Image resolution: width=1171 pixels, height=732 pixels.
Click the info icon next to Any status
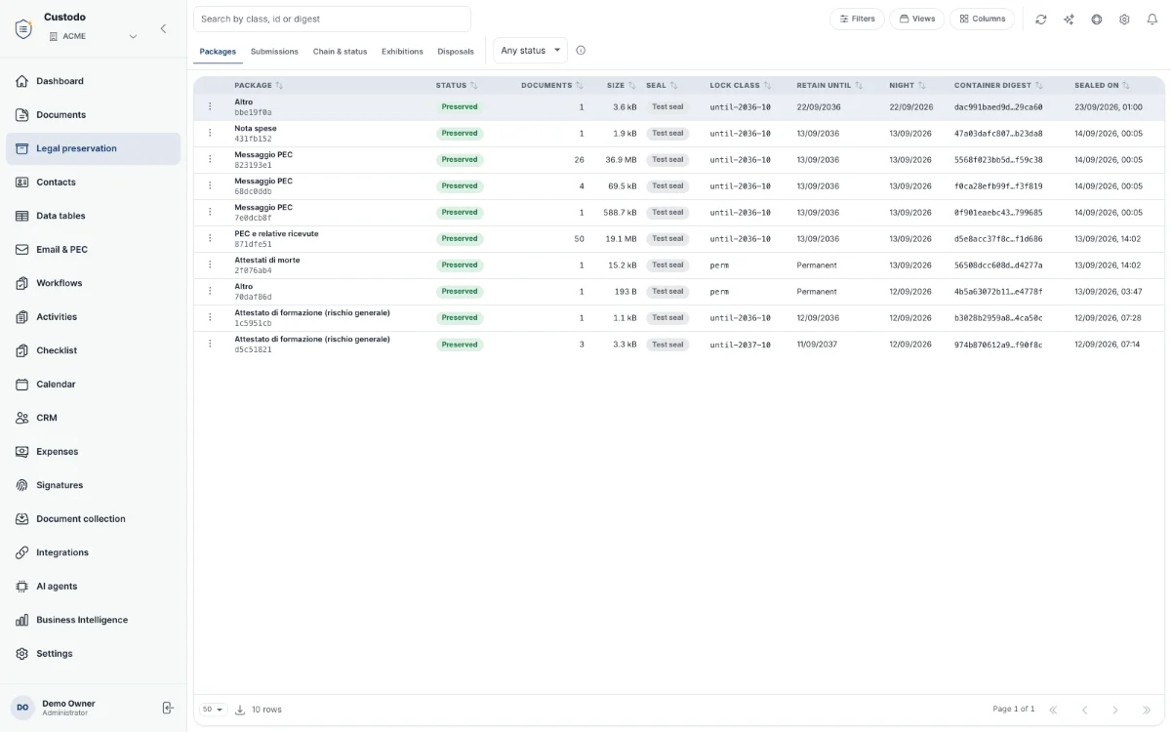pyautogui.click(x=581, y=51)
